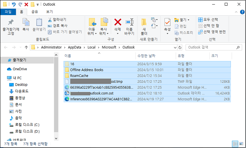
Task: Click red X delete in quick access toolbar
Action: (26, 5)
